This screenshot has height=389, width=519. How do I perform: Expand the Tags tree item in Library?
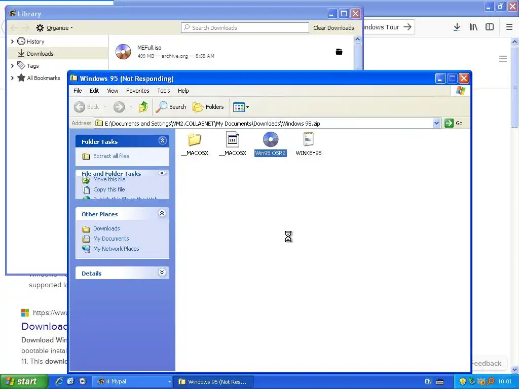12,66
